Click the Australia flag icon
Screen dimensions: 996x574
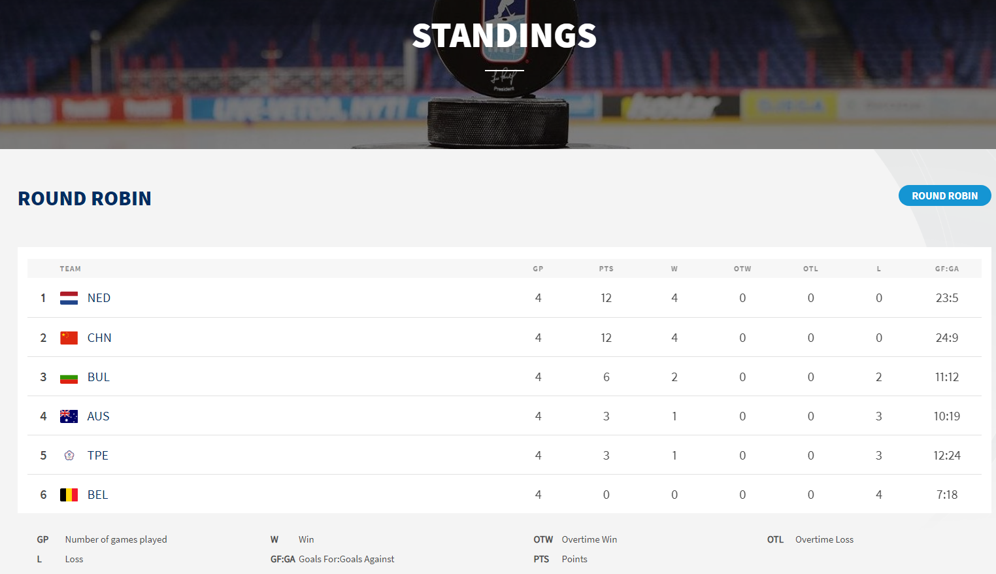(x=69, y=416)
